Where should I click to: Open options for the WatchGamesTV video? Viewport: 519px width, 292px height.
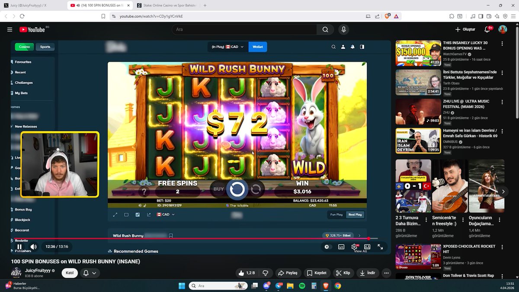click(502, 44)
